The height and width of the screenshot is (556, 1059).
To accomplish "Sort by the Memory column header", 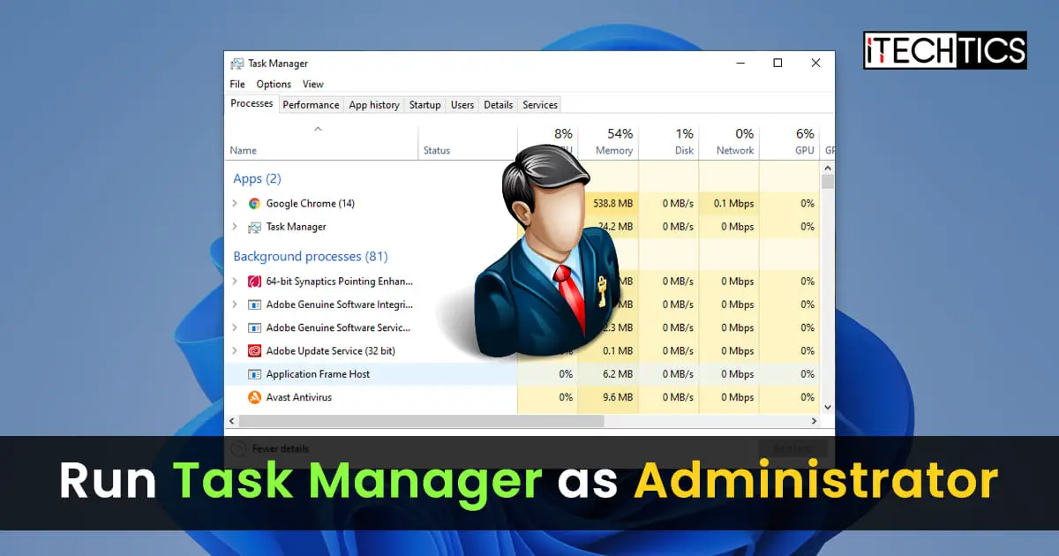I will pyautogui.click(x=608, y=142).
